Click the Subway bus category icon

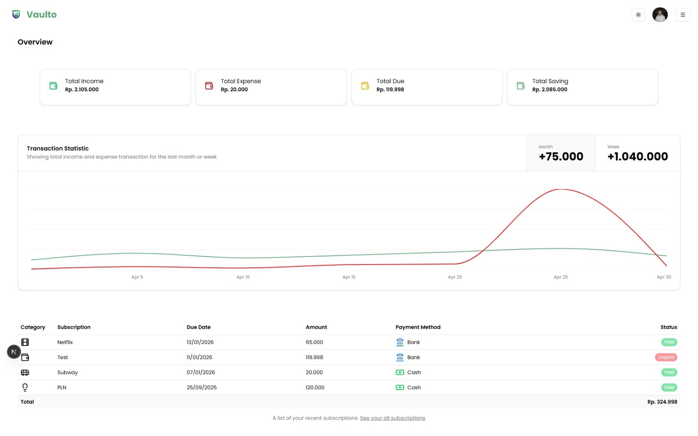pyautogui.click(x=25, y=372)
